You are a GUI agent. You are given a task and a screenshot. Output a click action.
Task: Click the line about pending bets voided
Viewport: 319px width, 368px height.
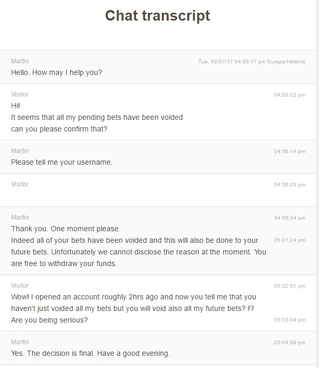(97, 117)
